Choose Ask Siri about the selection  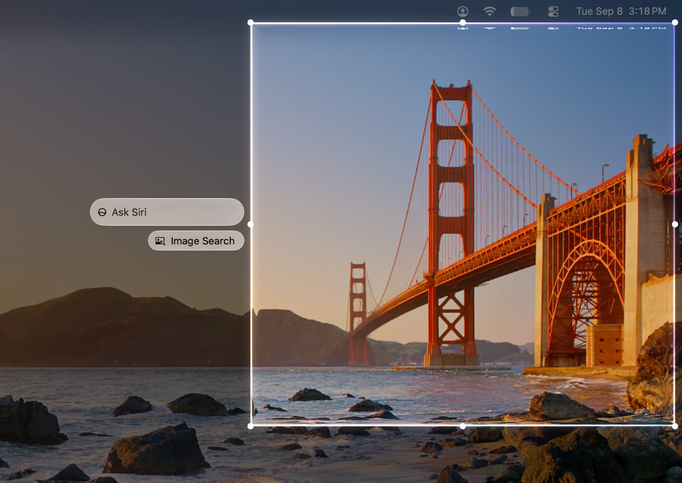[167, 212]
